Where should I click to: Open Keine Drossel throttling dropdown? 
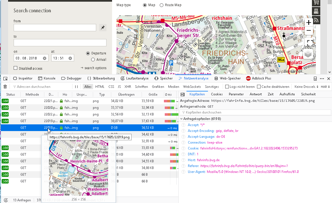click(x=306, y=87)
